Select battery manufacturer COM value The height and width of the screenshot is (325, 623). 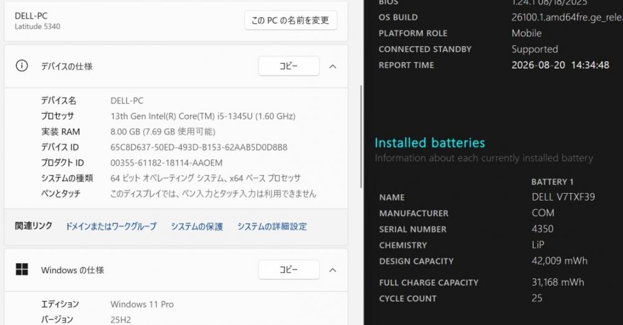pyautogui.click(x=543, y=213)
